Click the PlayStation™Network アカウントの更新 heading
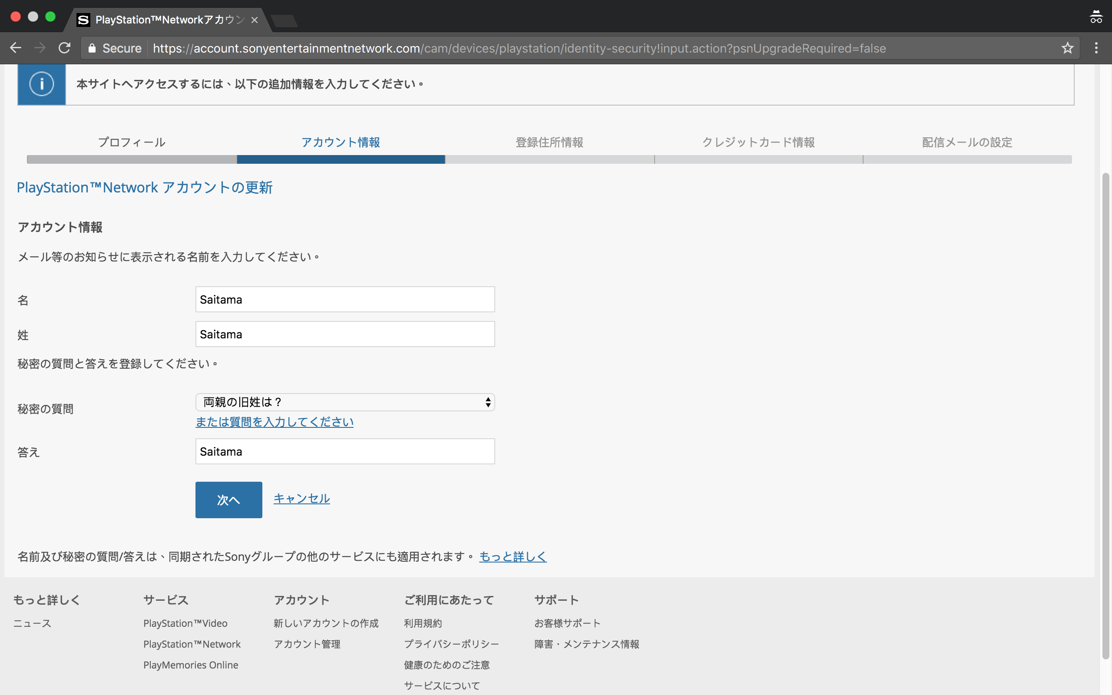Screen dimensions: 1112x695 point(145,188)
